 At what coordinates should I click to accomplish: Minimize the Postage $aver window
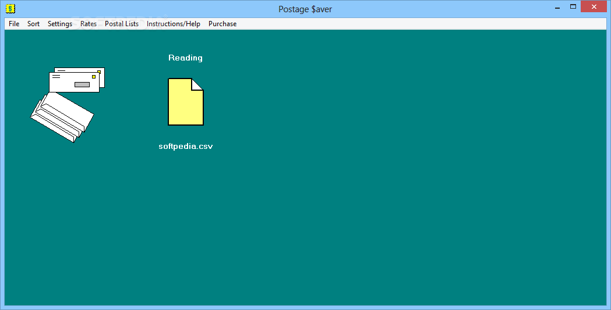pos(557,7)
